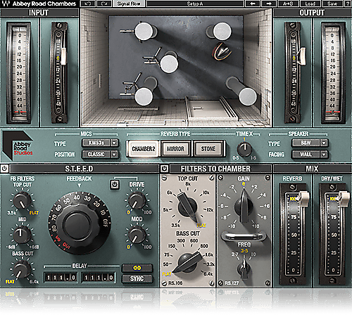The height and width of the screenshot is (331, 352).
Task: Click the redo arrow in top bar
Action: point(104,4)
